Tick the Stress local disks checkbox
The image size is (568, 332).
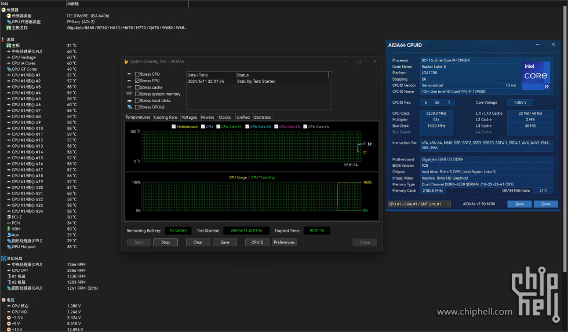[x=137, y=101]
